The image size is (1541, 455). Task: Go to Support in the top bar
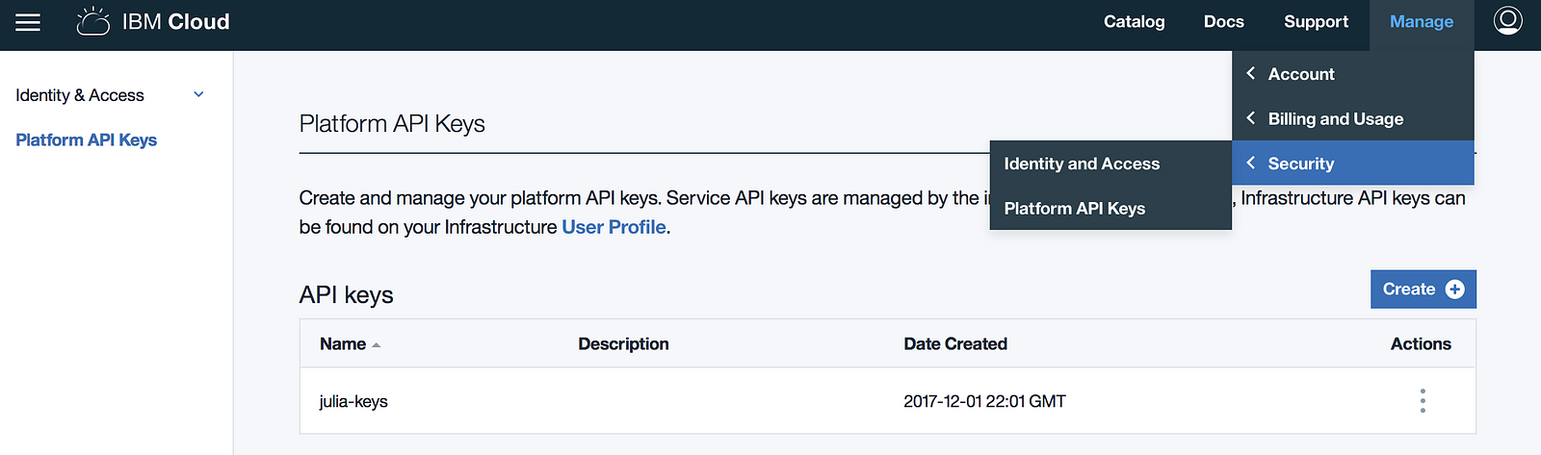coord(1316,22)
